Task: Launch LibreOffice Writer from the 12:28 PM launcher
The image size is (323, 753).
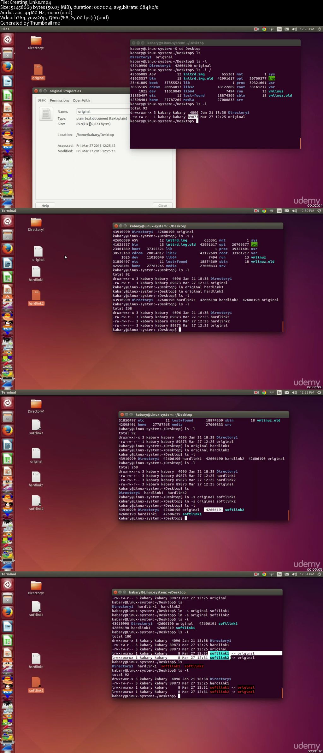Action: [x=8, y=81]
